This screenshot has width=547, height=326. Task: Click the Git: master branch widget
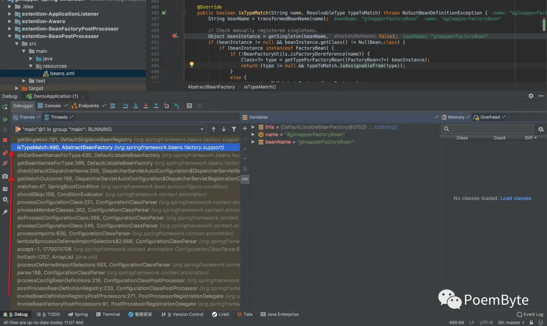click(x=511, y=322)
